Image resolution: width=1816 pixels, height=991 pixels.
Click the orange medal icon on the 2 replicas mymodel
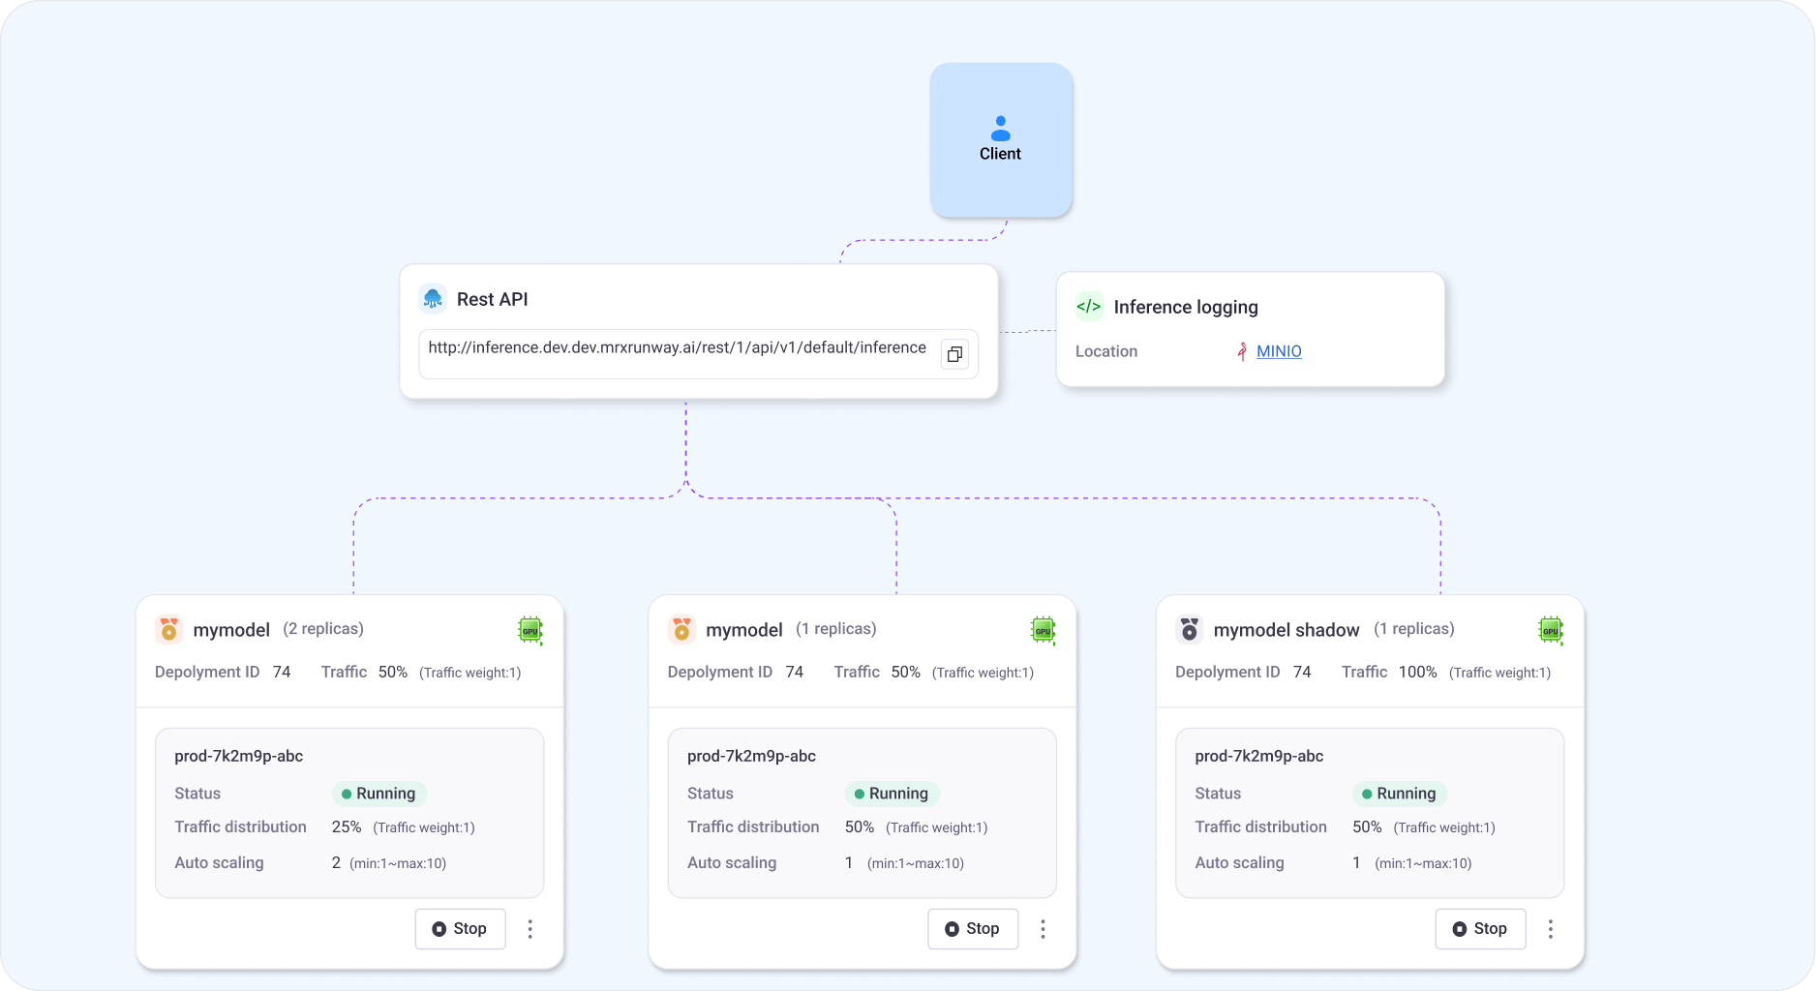point(168,630)
